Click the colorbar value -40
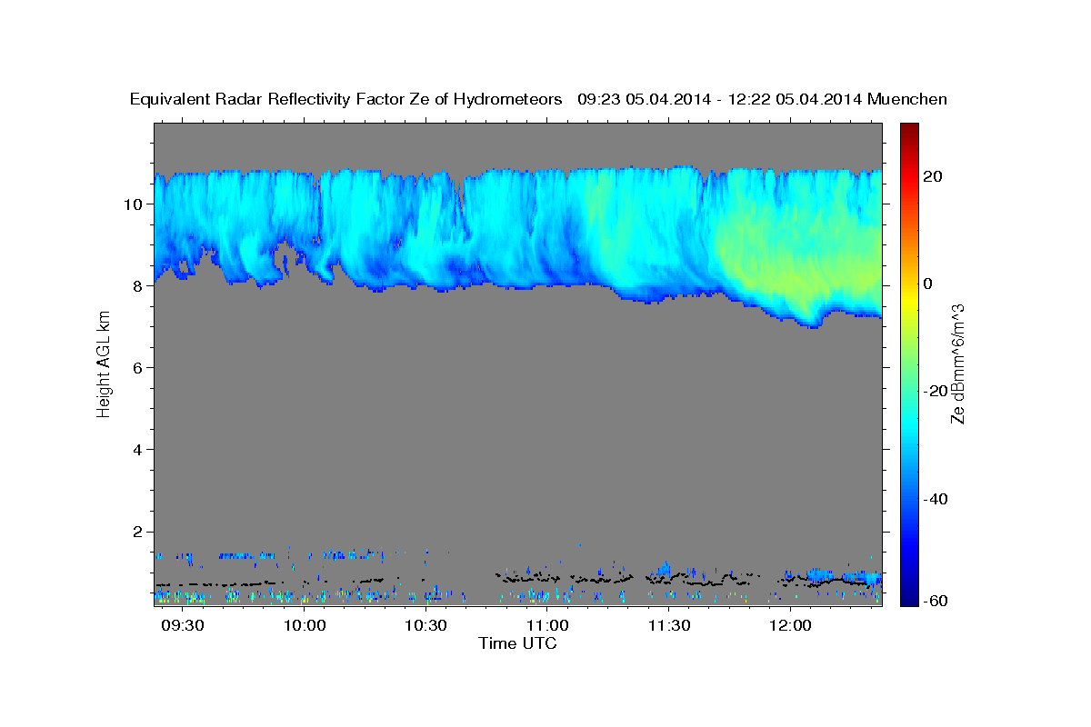 [936, 499]
